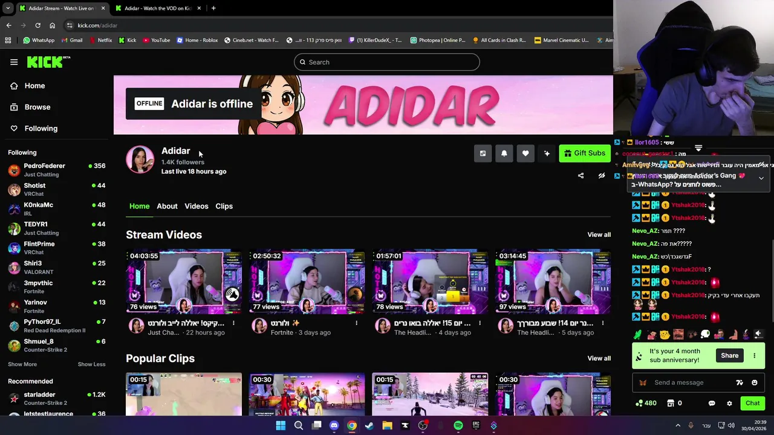Click the Share anniversary button
Viewport: 774px width, 435px height.
[x=729, y=355]
